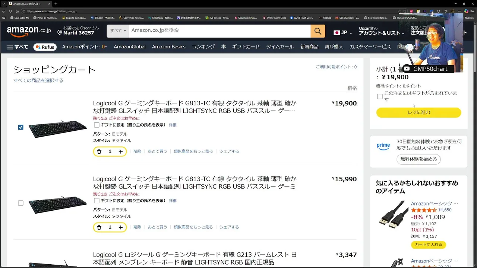Click trash icon for ¥19,900 keyboard quantity
This screenshot has width=477, height=268.
[99, 151]
